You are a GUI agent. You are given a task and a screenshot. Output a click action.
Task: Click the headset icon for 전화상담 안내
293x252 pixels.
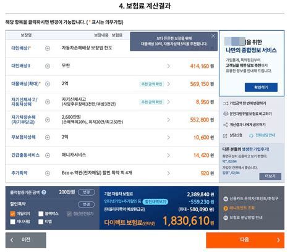(251, 136)
